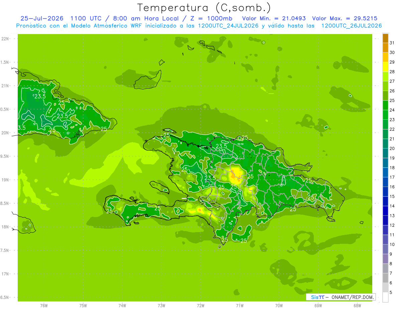
Task: Click the legend number 20 label
Action: (x=392, y=148)
